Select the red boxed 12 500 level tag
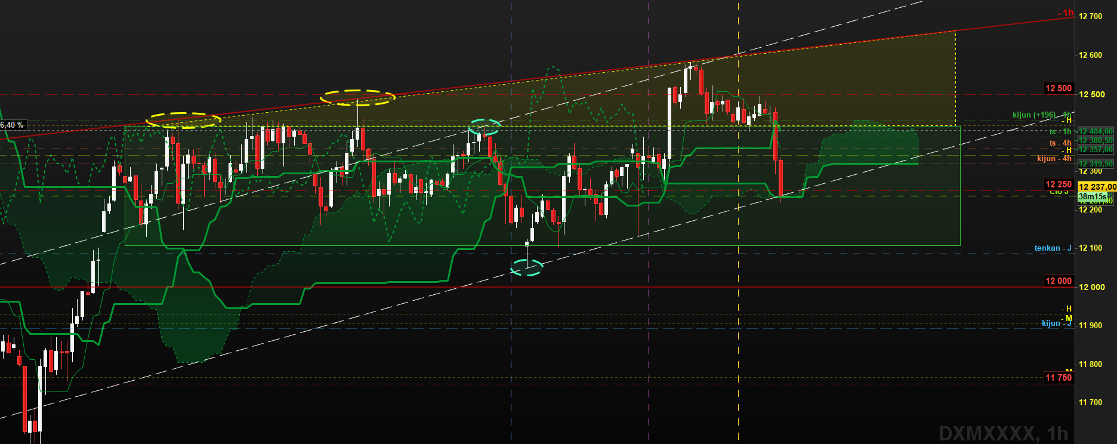 1059,88
